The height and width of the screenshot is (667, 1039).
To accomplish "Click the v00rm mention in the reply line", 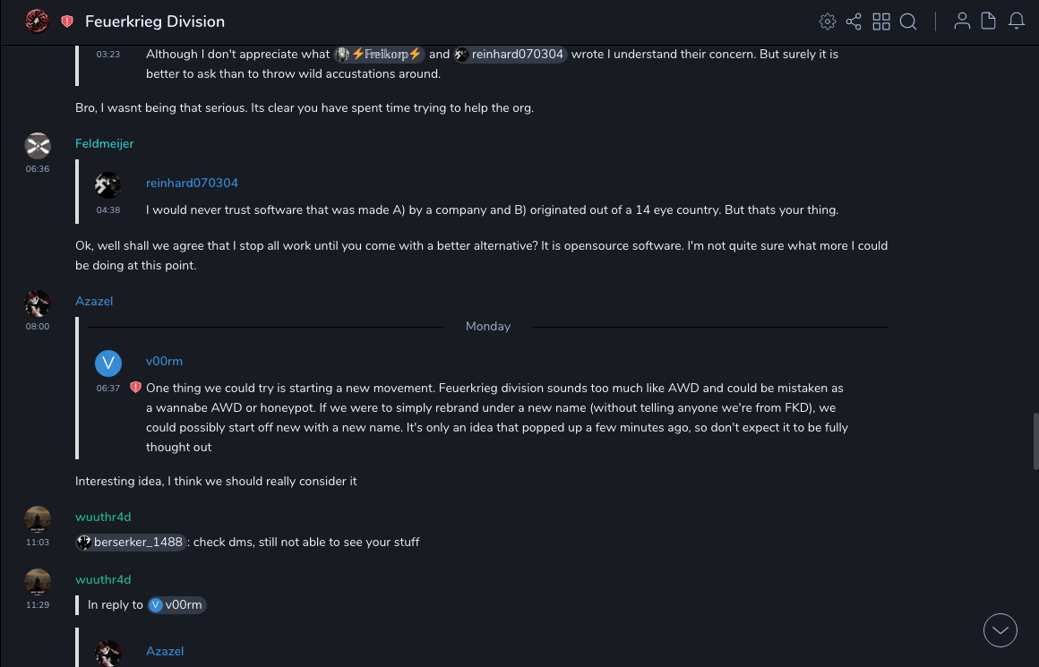I will point(176,604).
